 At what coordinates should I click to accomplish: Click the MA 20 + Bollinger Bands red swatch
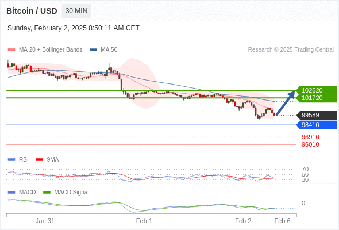tap(11, 50)
